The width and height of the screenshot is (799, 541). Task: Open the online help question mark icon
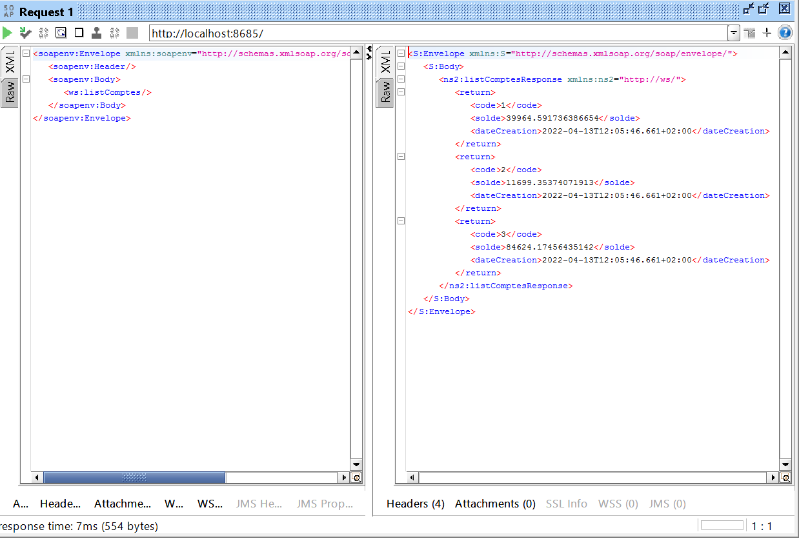tap(785, 32)
